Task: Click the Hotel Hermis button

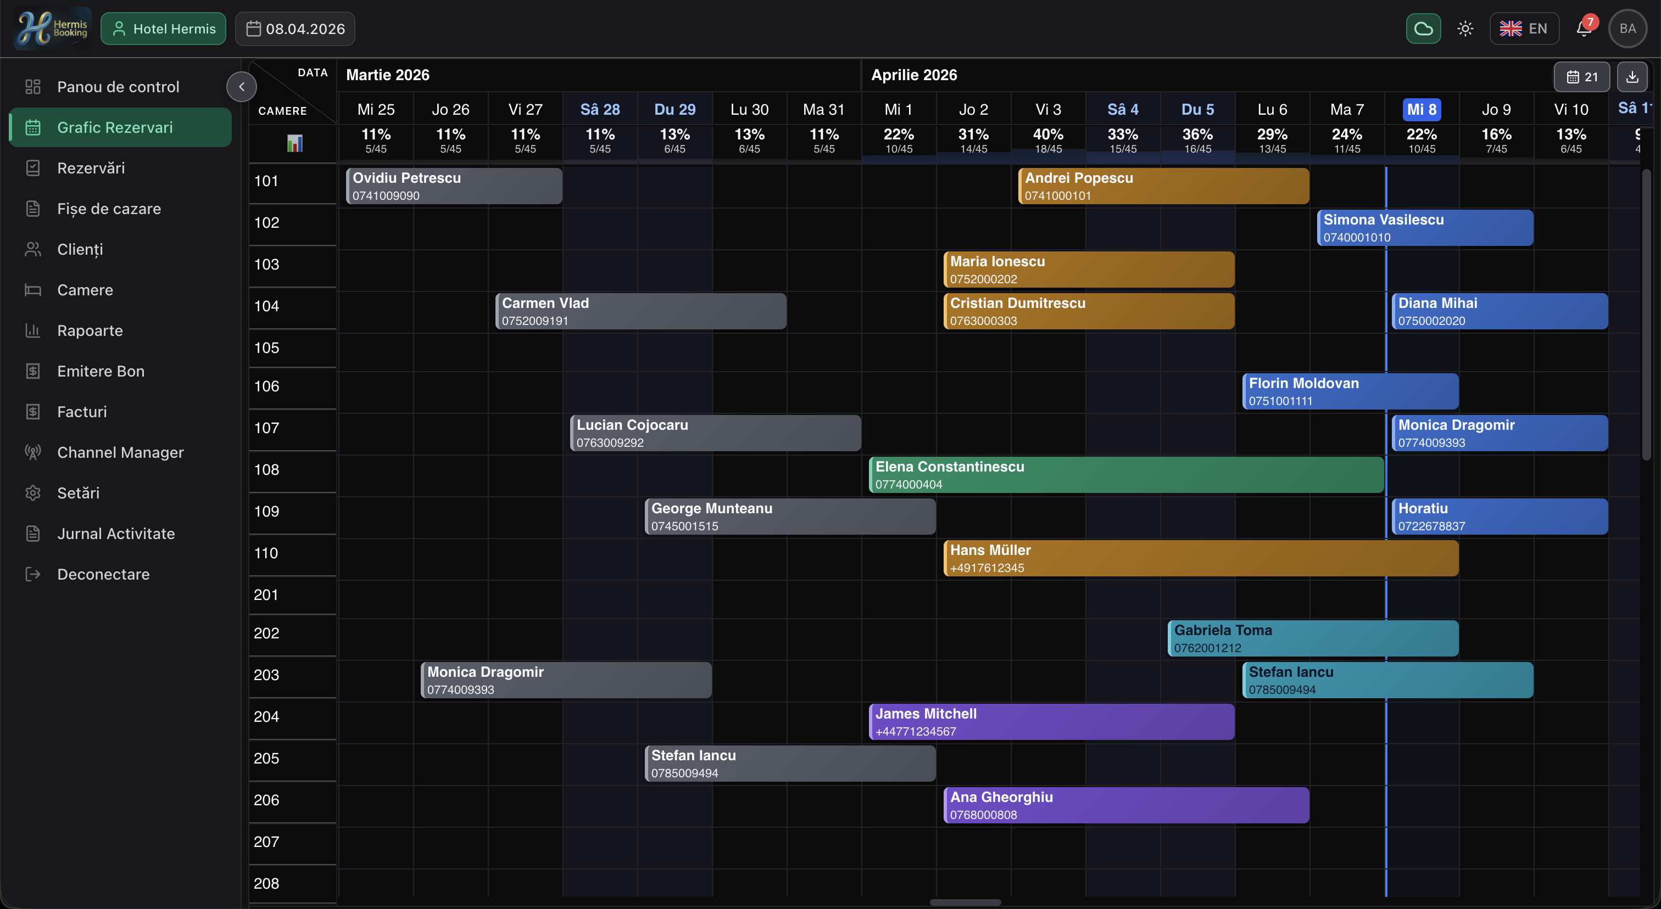Action: (163, 29)
